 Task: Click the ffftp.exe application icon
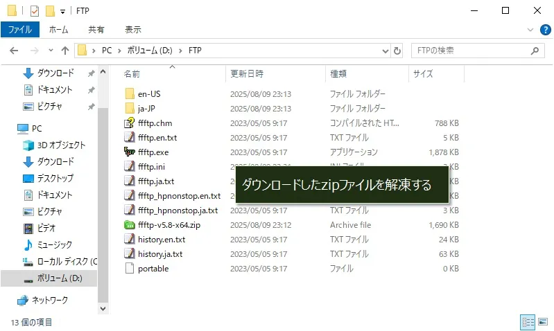[x=130, y=152]
